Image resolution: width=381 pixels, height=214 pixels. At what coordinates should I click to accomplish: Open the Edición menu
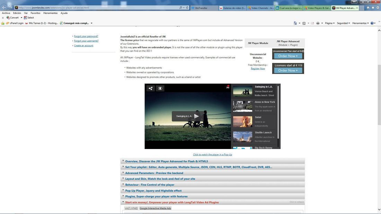tap(17, 13)
